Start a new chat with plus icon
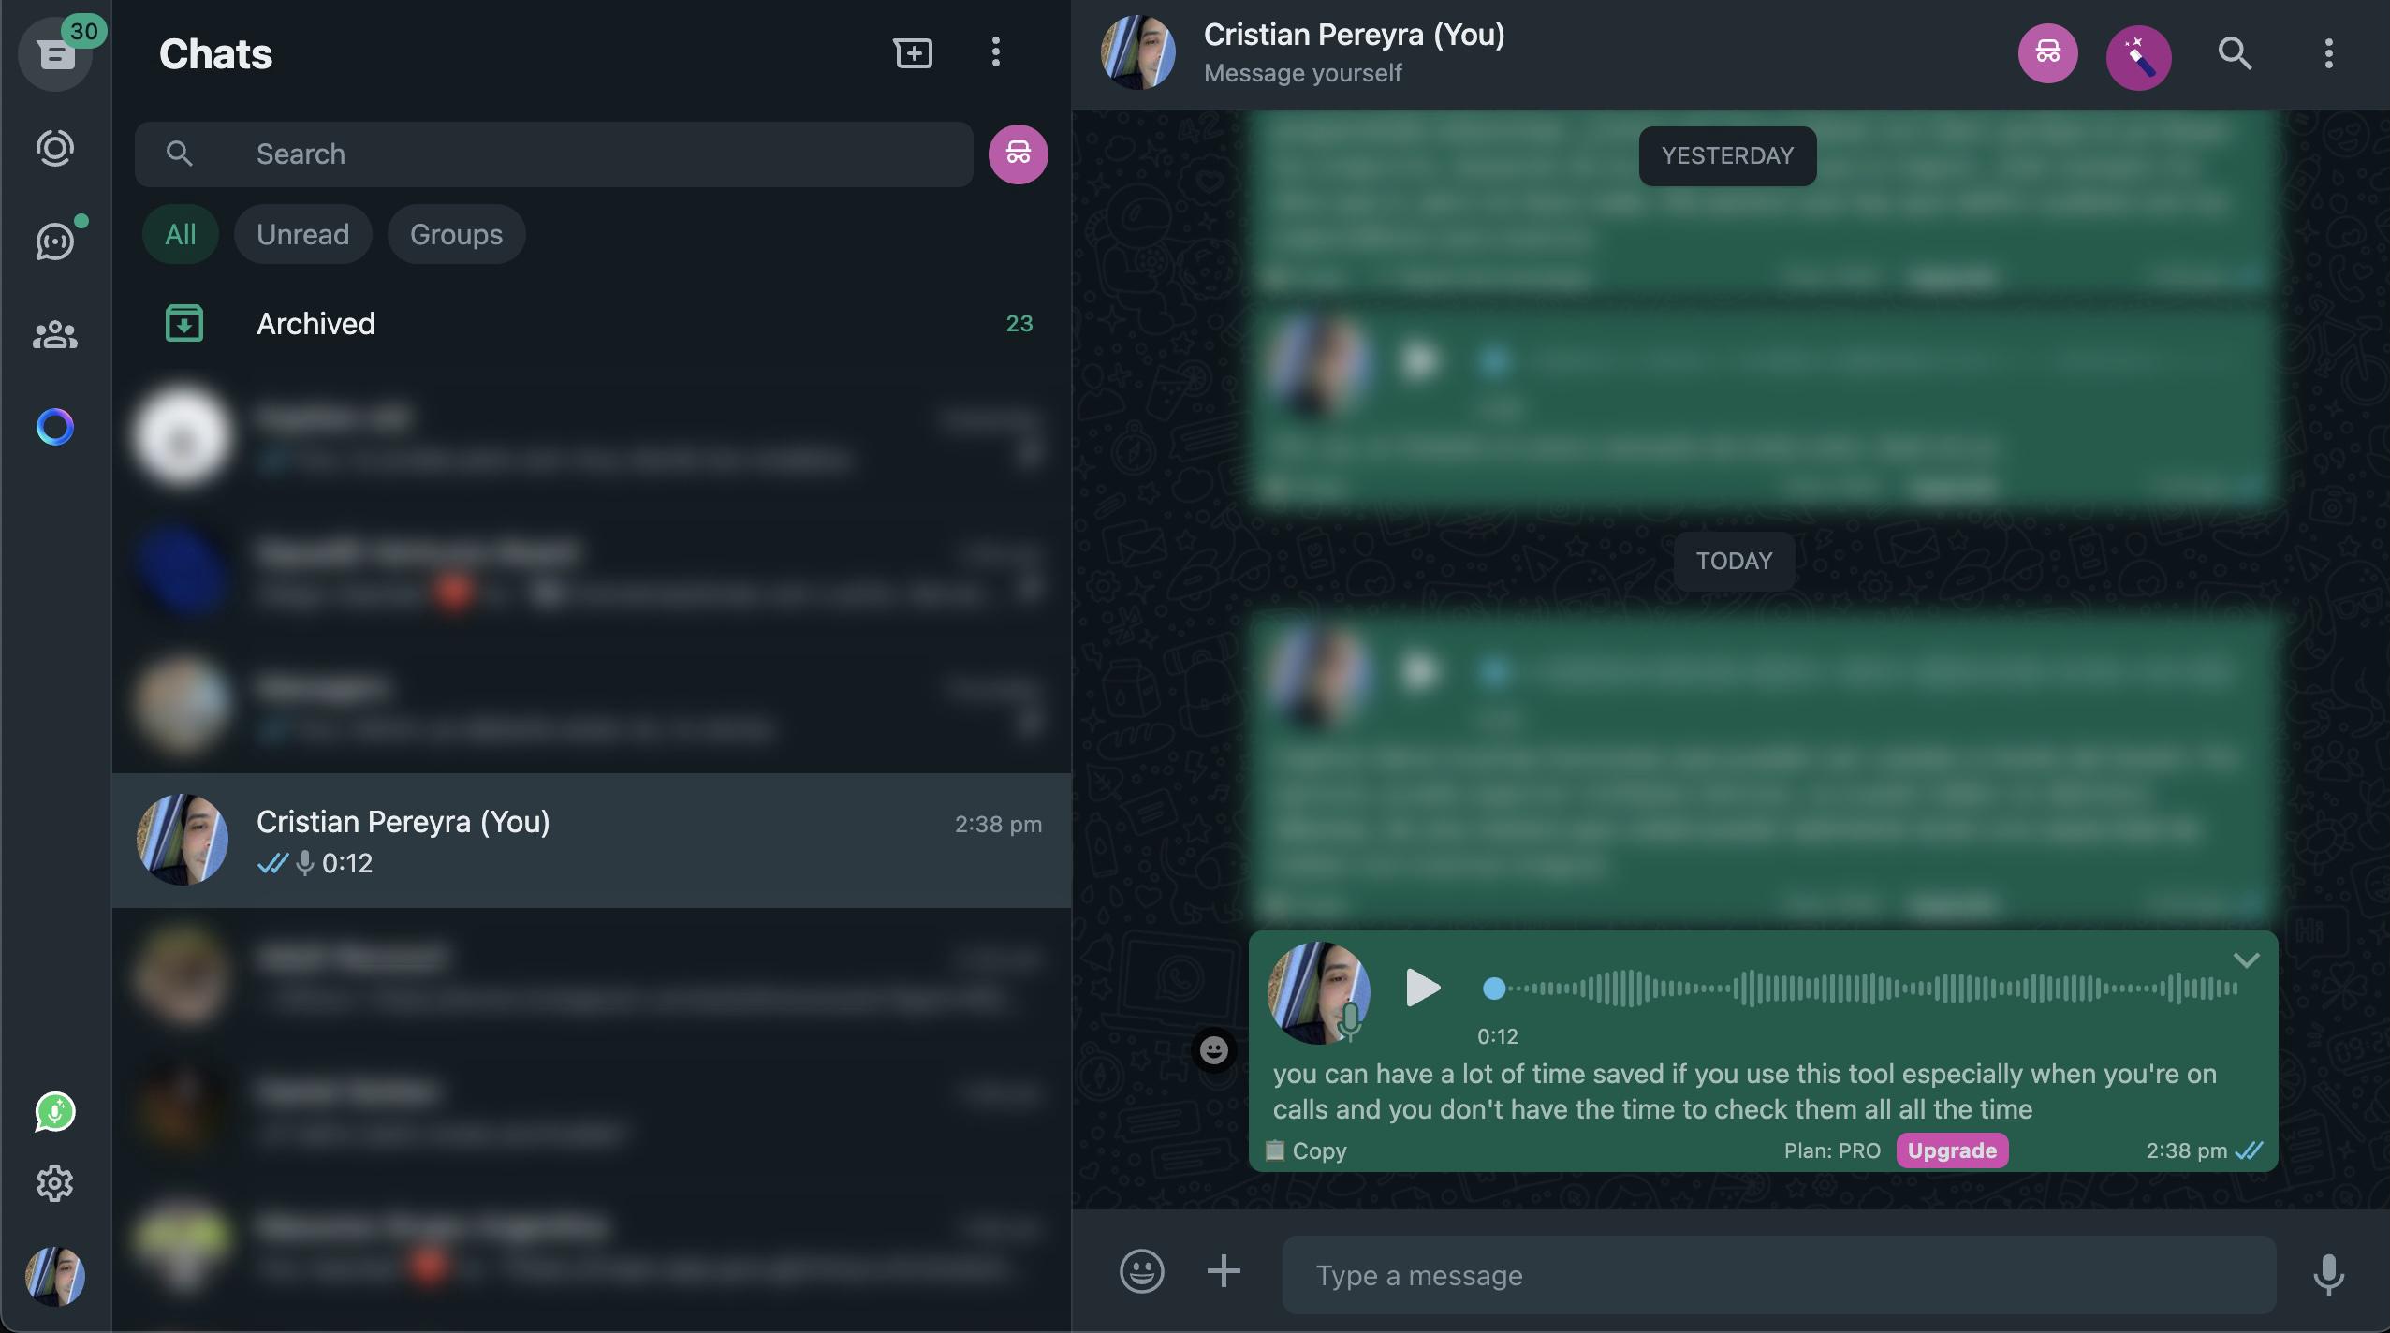2390x1333 pixels. pyautogui.click(x=913, y=53)
